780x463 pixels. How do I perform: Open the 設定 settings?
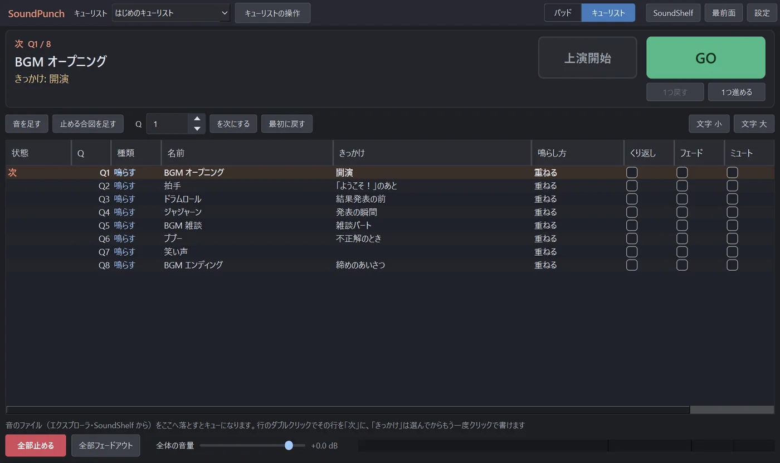pos(762,13)
